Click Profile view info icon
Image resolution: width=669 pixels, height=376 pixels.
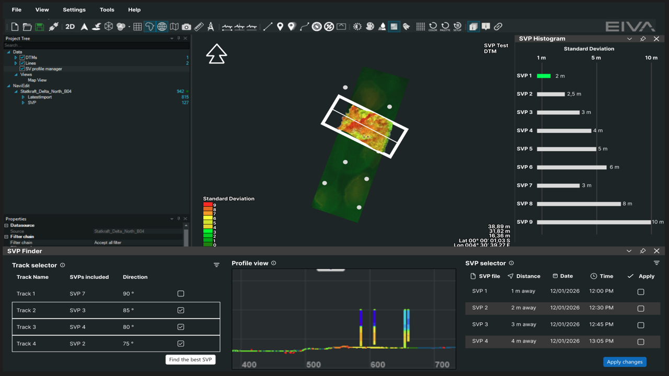coord(273,263)
